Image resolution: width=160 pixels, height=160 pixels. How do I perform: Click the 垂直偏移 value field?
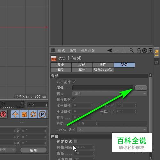pos(83,111)
